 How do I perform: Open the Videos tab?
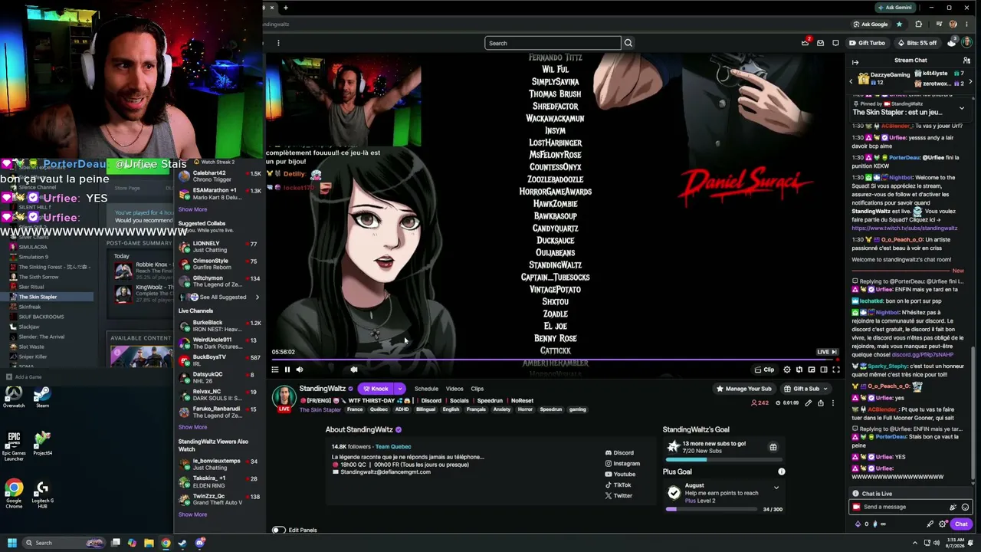pyautogui.click(x=454, y=389)
